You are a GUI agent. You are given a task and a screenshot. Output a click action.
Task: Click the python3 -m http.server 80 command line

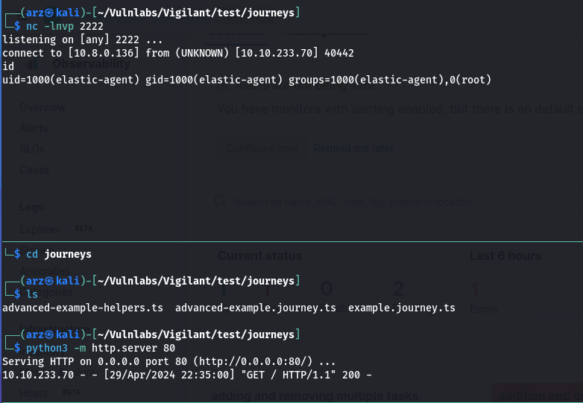(101, 348)
